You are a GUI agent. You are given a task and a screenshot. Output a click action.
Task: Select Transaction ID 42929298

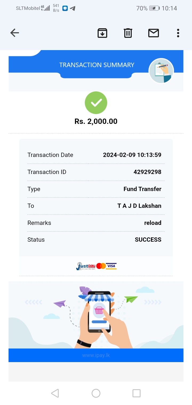pyautogui.click(x=147, y=172)
